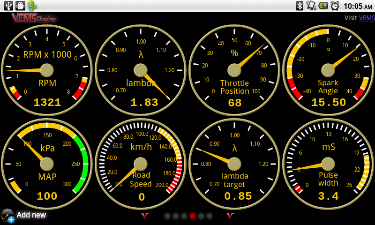Tap the alarm clock status icon

coord(335,6)
